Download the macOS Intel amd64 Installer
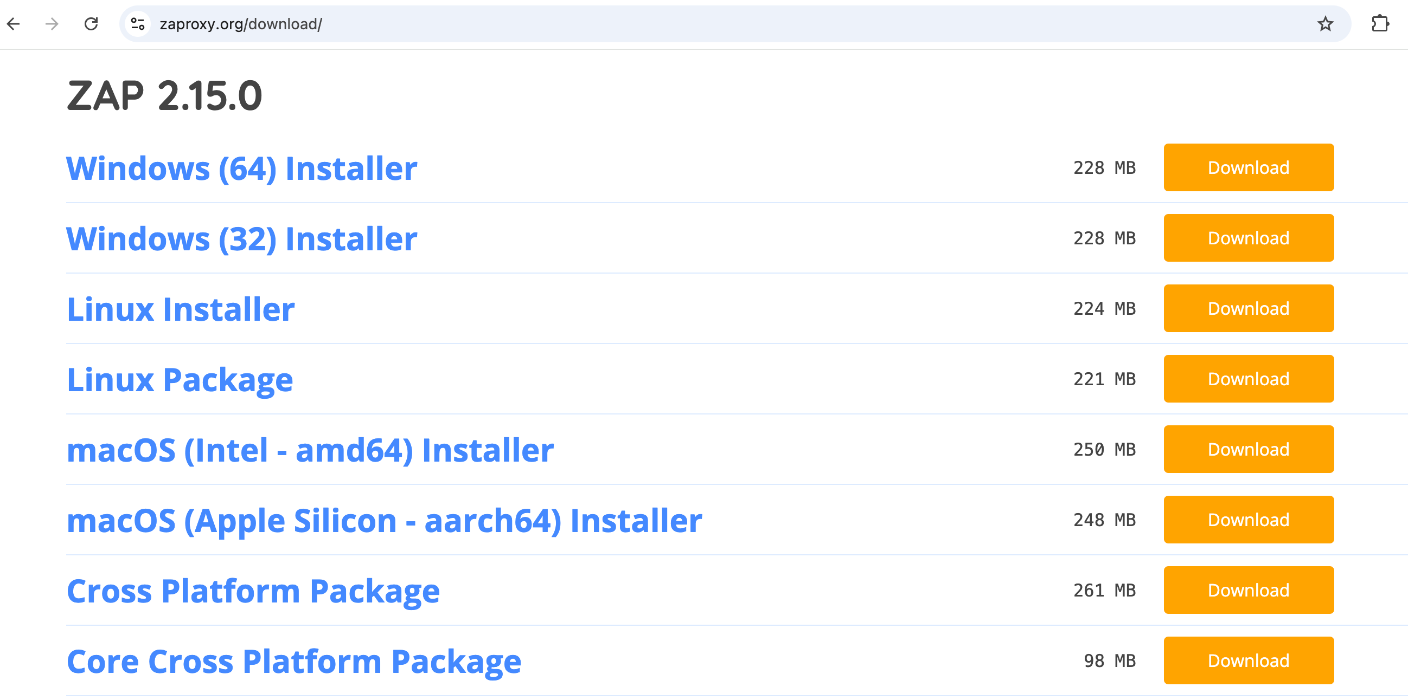The width and height of the screenshot is (1408, 700). 1248,449
